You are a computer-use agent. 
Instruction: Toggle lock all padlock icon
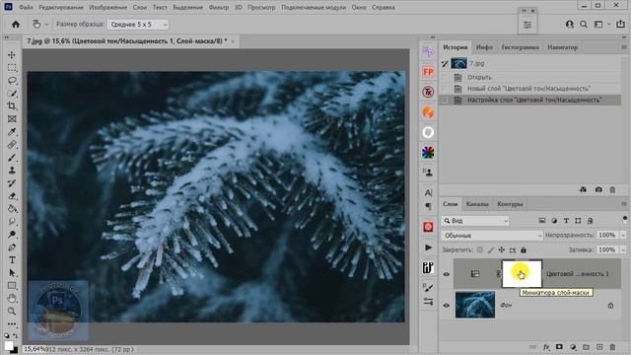524,249
